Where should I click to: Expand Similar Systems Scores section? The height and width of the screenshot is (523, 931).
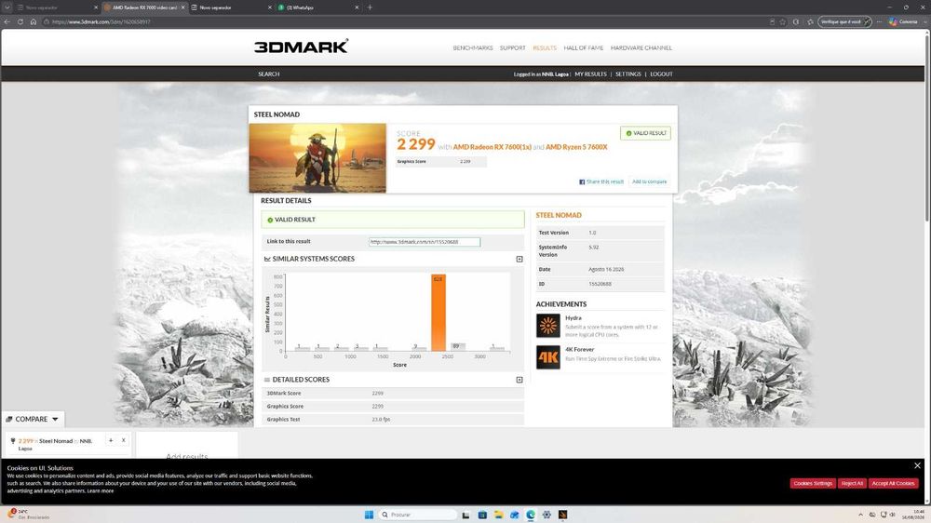coord(519,259)
